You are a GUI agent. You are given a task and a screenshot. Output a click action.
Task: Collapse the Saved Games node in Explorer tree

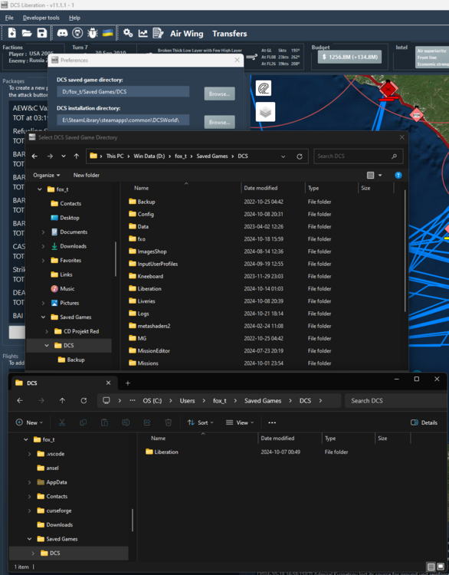tap(29, 539)
